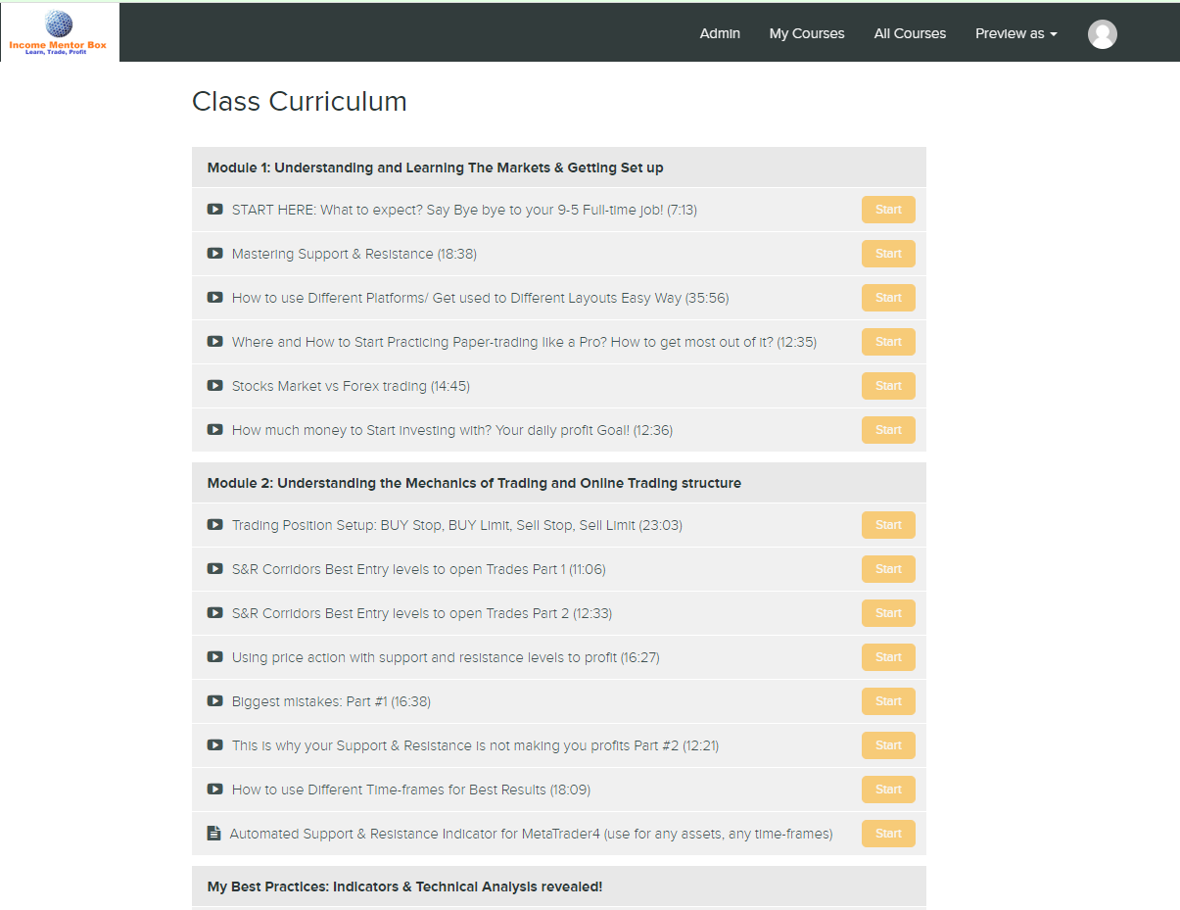Start How to use Different Platforms lecture
Viewport: 1180px width, 910px height.
coord(888,298)
